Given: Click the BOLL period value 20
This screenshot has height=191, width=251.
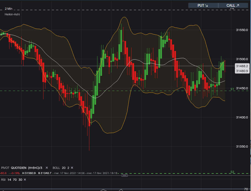Looking at the screenshot, I should pyautogui.click(x=64, y=168).
